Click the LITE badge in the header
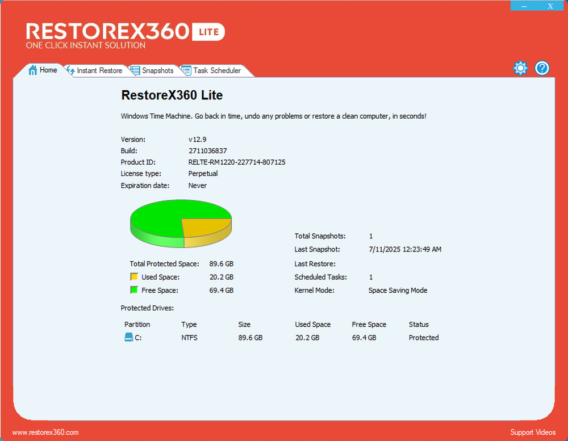568x441 pixels. (x=209, y=32)
